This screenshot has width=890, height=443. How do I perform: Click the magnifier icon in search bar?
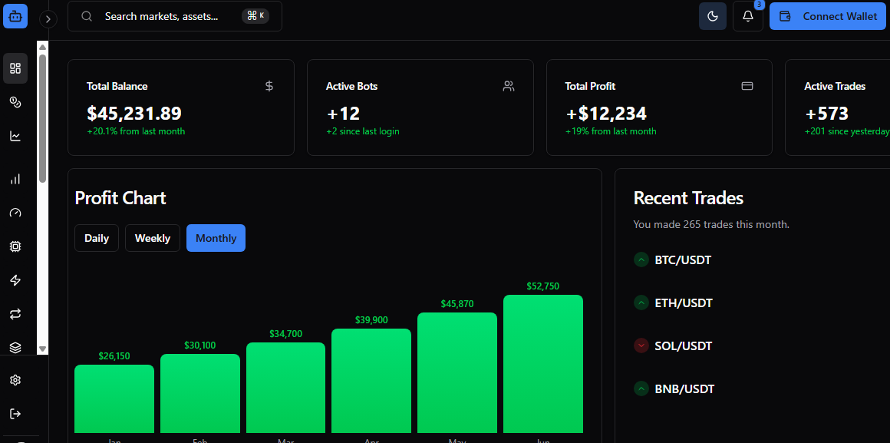[87, 16]
